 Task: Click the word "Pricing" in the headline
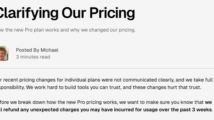tap(112, 13)
